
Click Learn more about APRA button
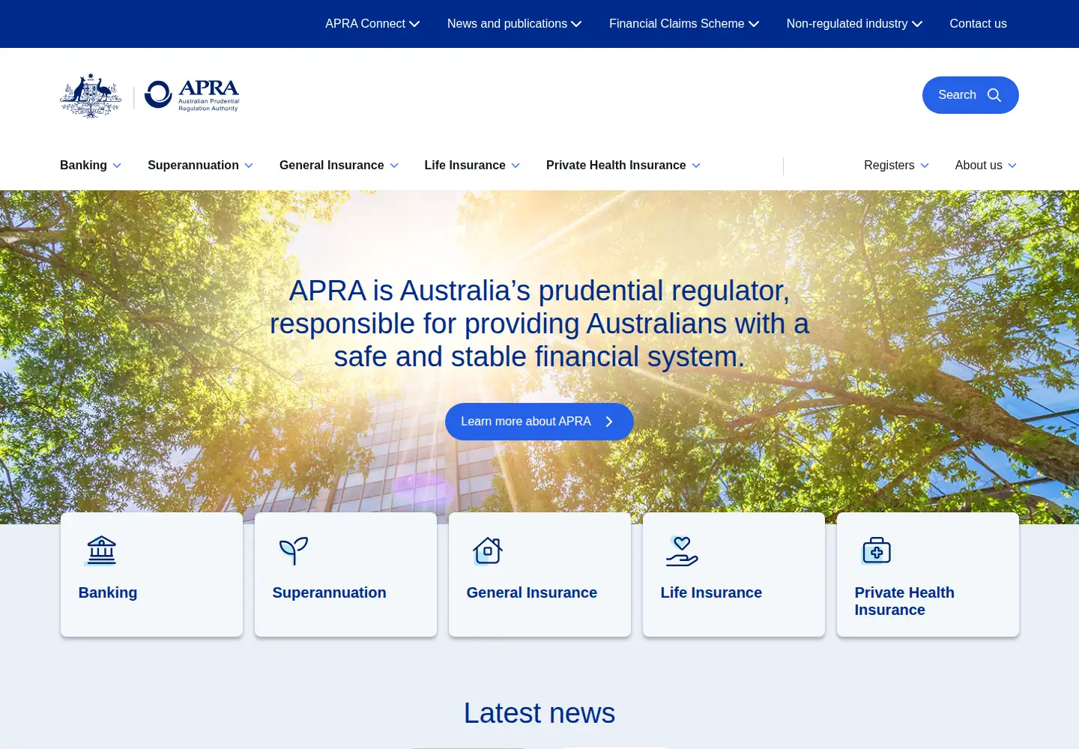(539, 422)
